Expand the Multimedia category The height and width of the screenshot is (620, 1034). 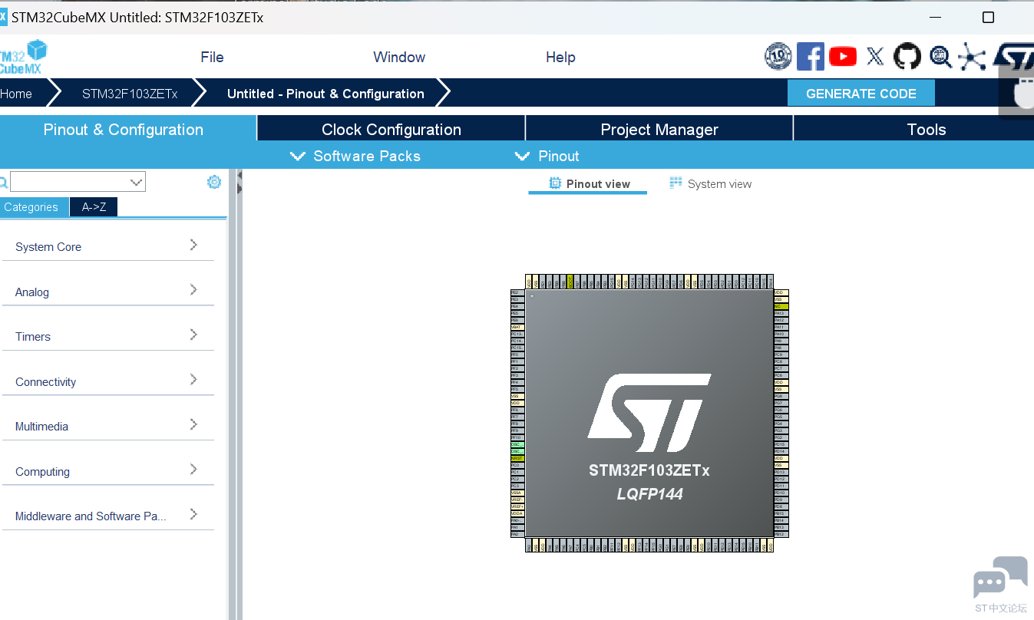[x=108, y=426]
